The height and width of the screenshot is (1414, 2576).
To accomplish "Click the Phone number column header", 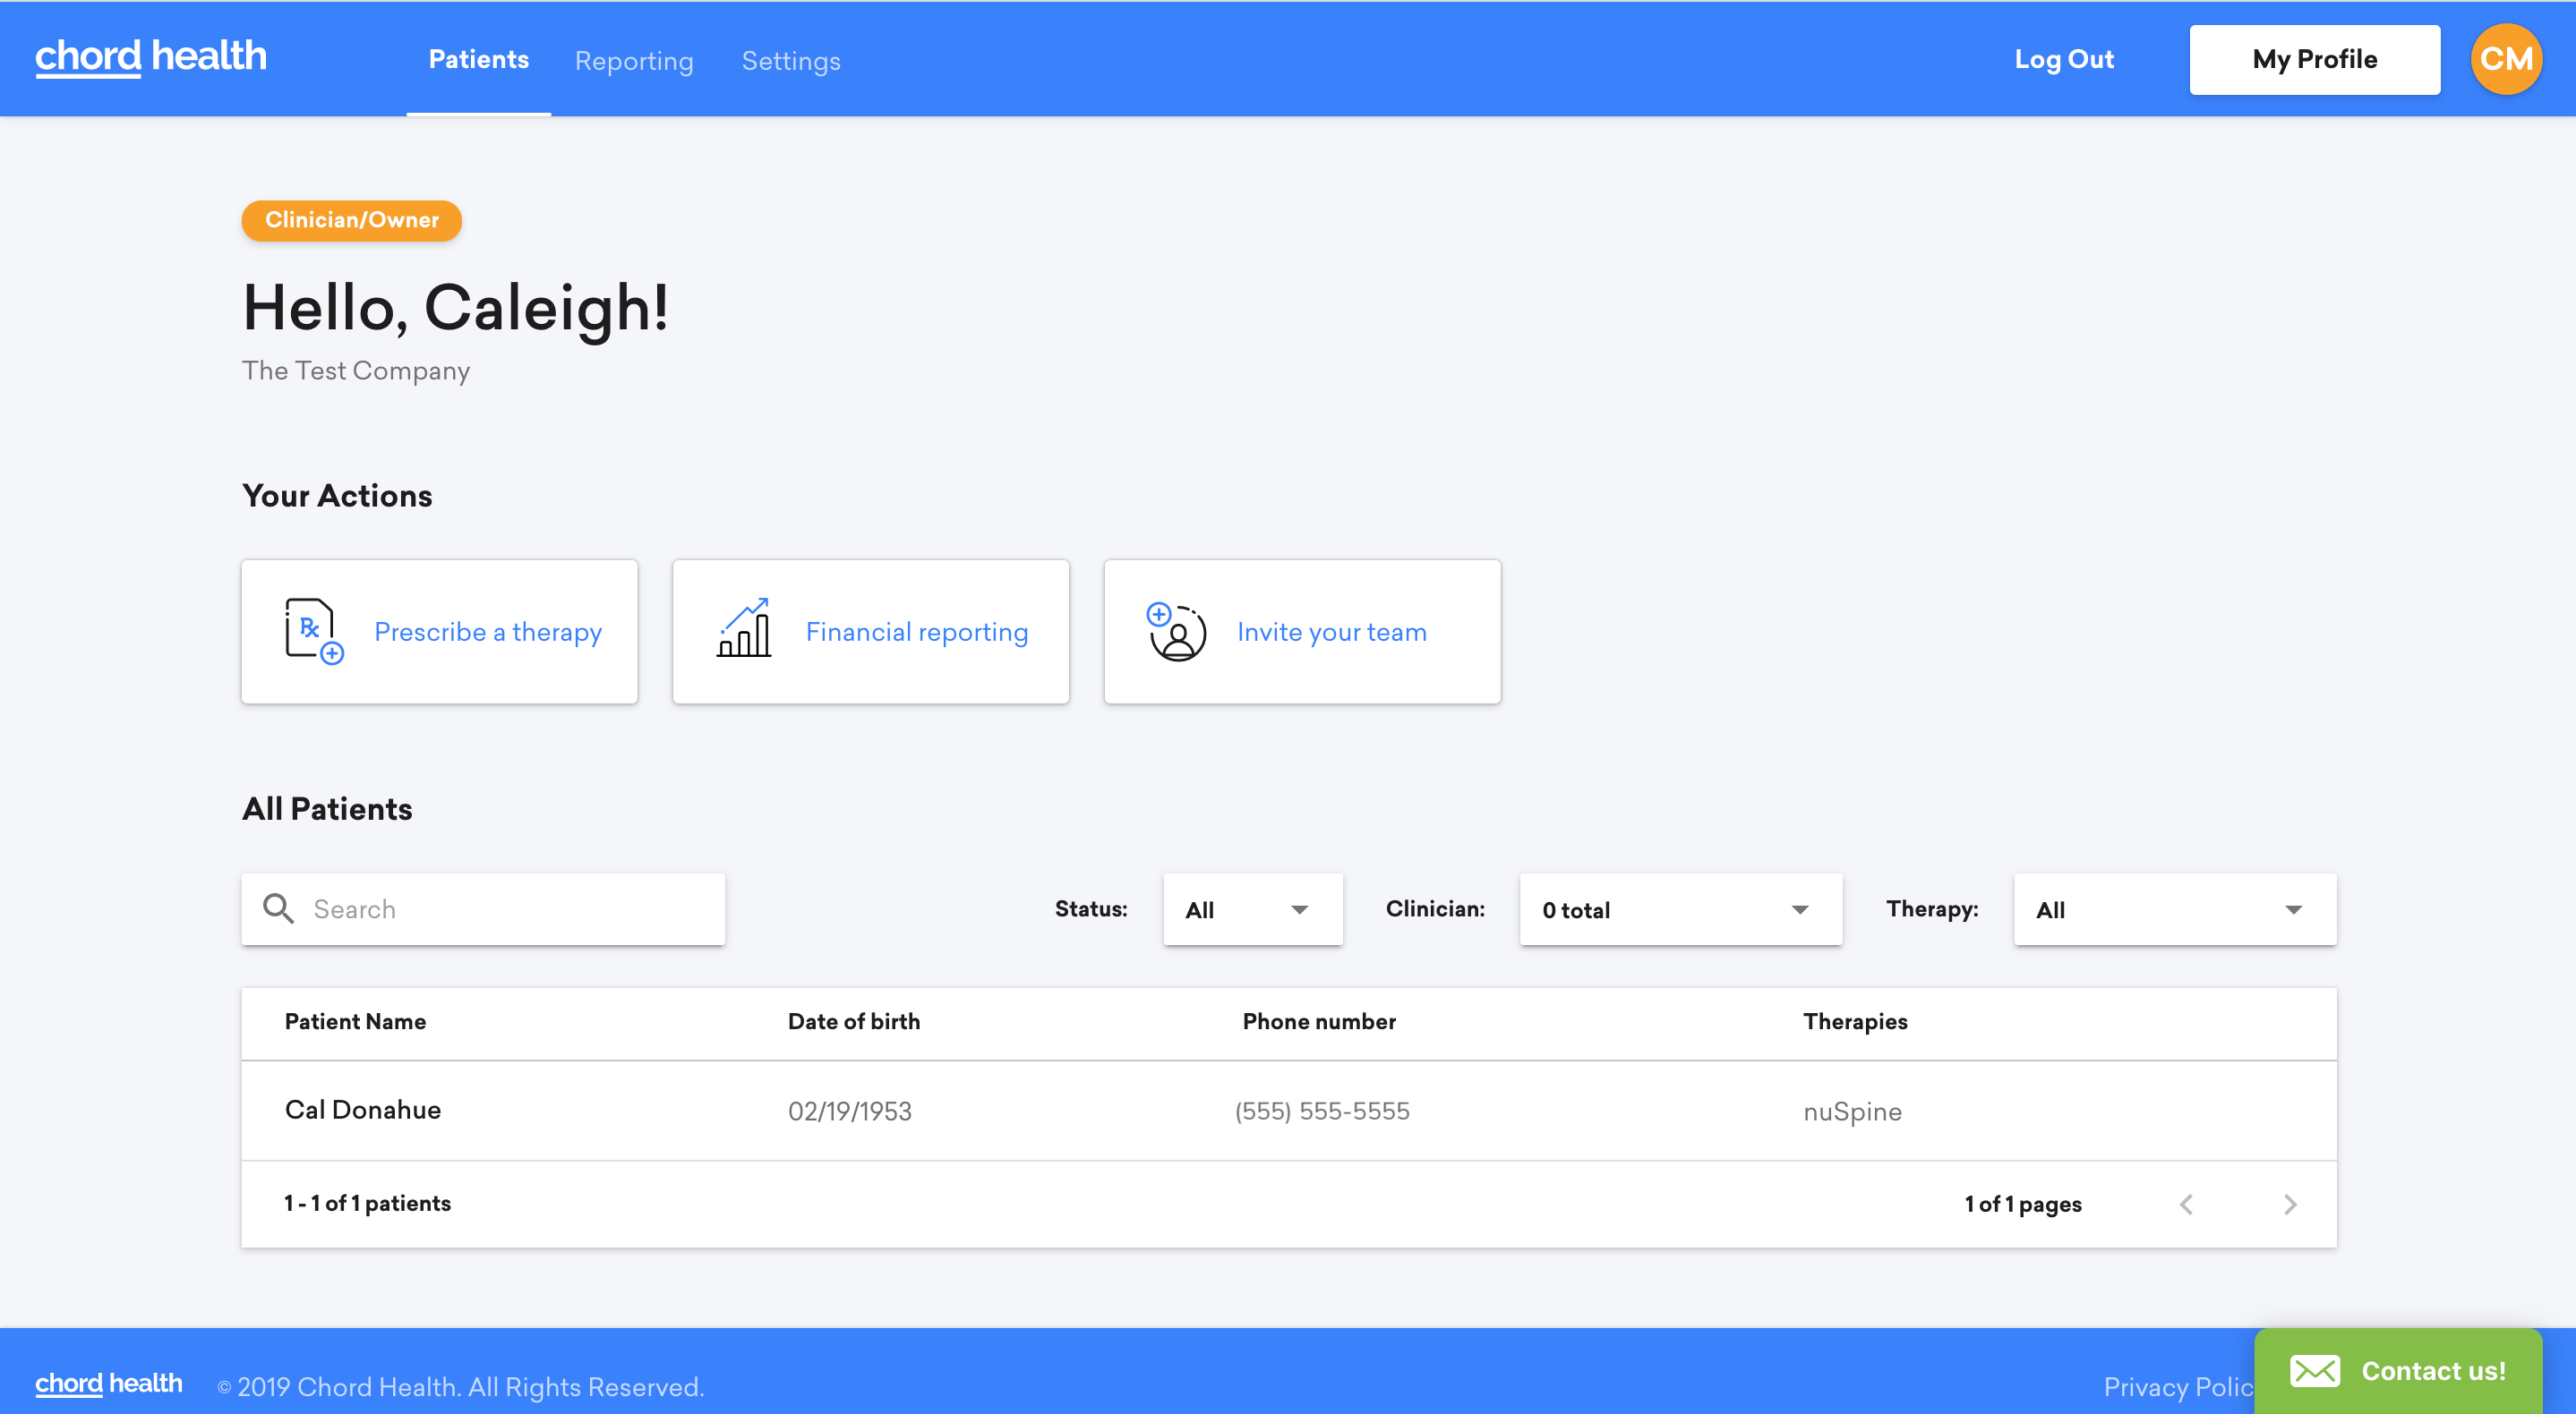I will pyautogui.click(x=1319, y=1021).
